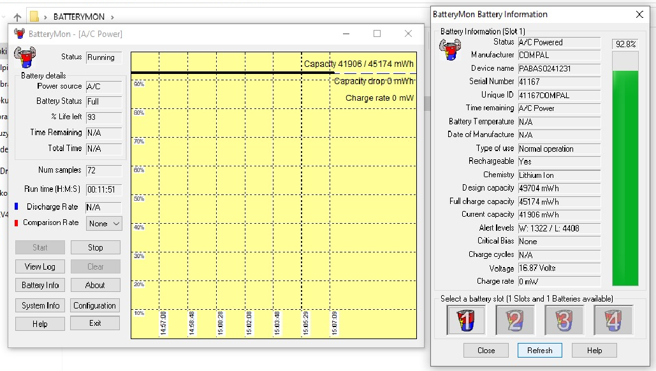
Task: Select battery slot 3 icon
Action: point(564,320)
